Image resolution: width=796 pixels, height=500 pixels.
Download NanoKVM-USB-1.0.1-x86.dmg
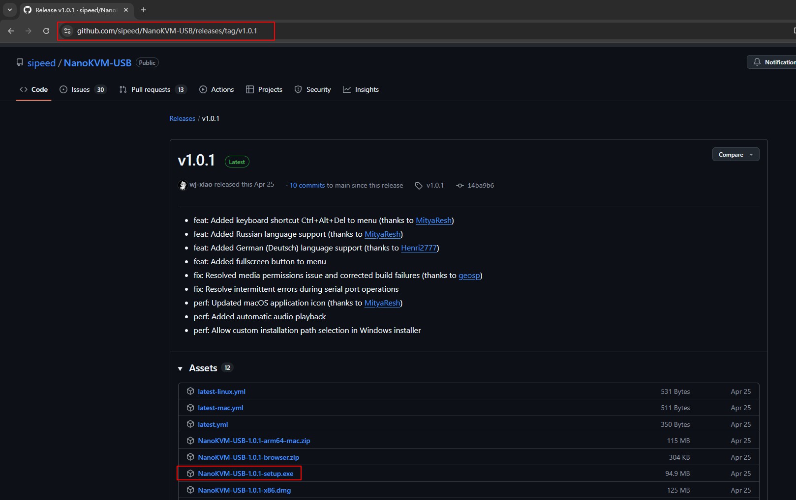tap(244, 490)
